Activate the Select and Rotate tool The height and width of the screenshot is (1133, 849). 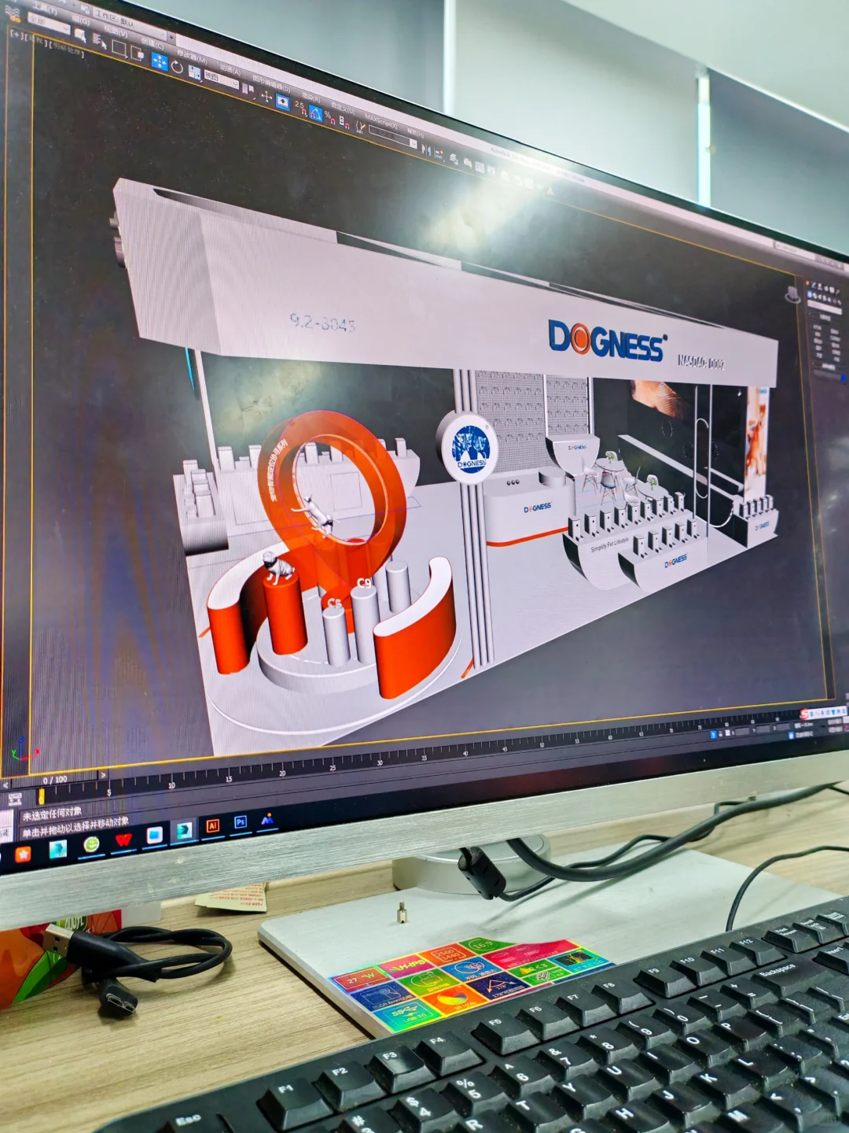pyautogui.click(x=177, y=67)
